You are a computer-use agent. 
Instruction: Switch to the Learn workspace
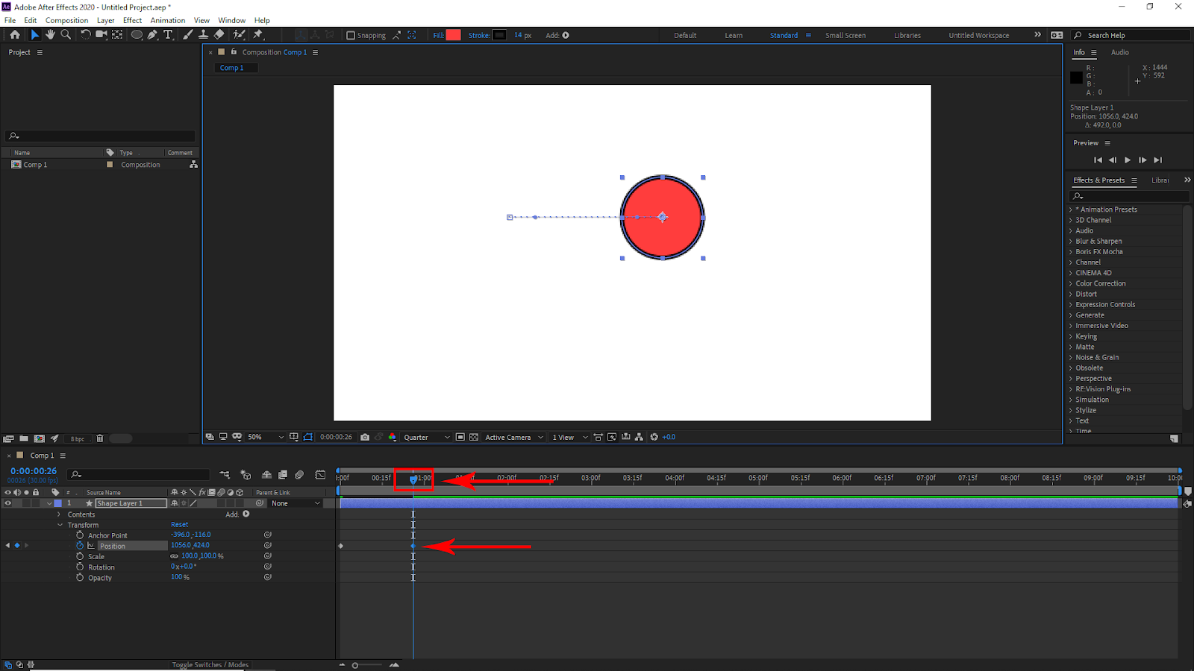coord(734,35)
